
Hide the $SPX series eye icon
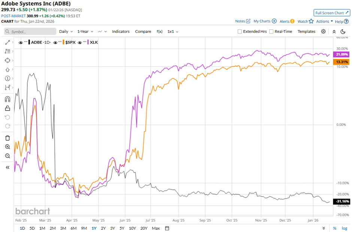click(55, 42)
